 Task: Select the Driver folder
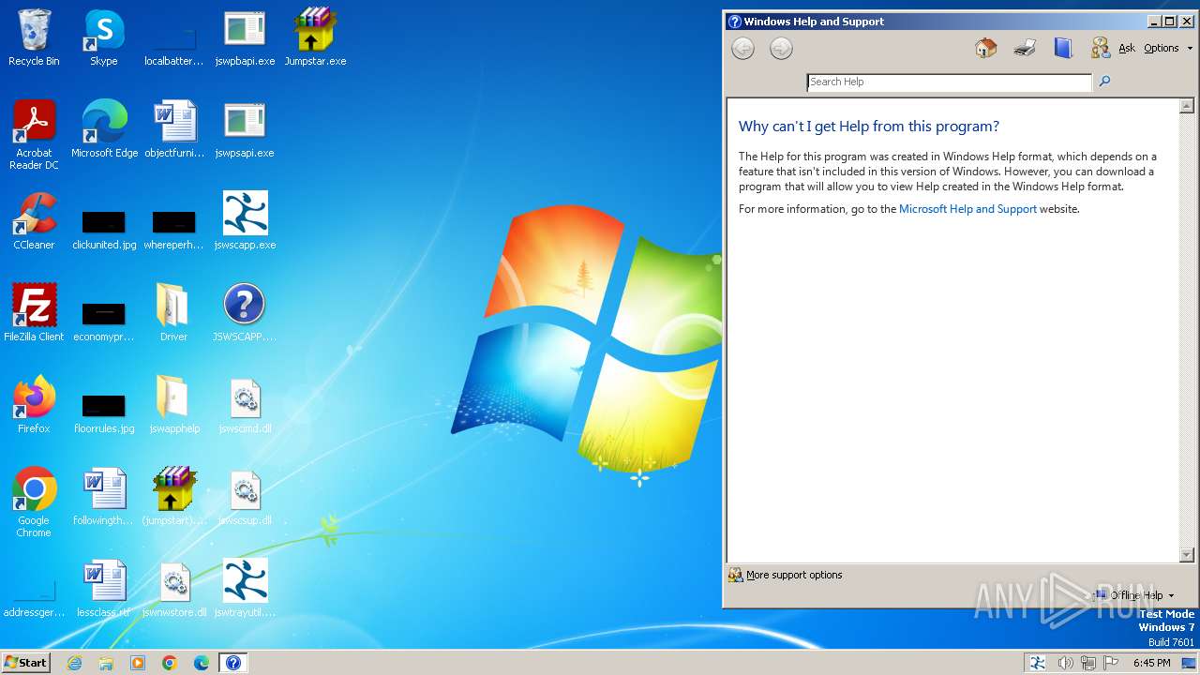173,313
